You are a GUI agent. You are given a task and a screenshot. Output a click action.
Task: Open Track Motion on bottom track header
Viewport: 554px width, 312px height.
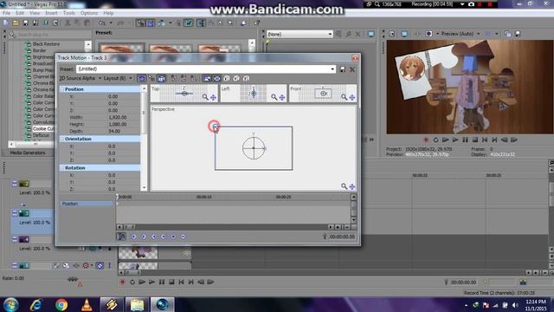(x=66, y=265)
